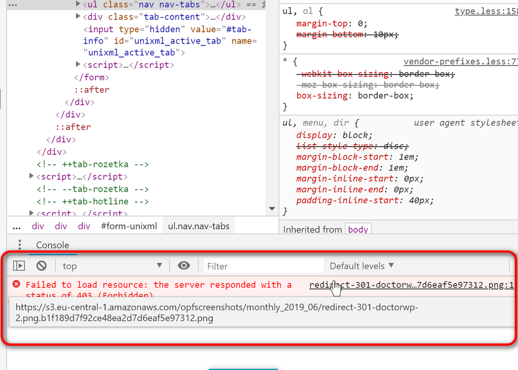
Task: Open the Default levels dropdown
Action: coord(362,266)
